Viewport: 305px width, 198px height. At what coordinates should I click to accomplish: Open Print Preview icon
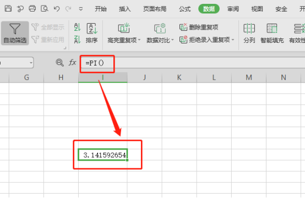(x=45, y=9)
